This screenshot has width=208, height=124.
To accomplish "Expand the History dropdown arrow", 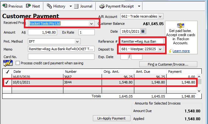I will tap(71, 6).
